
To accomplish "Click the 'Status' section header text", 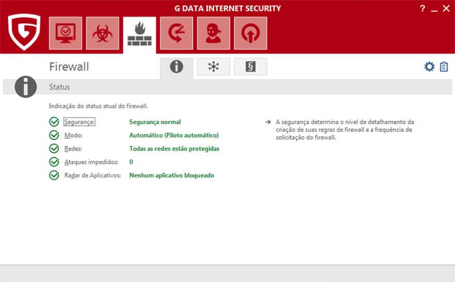I will [x=59, y=87].
